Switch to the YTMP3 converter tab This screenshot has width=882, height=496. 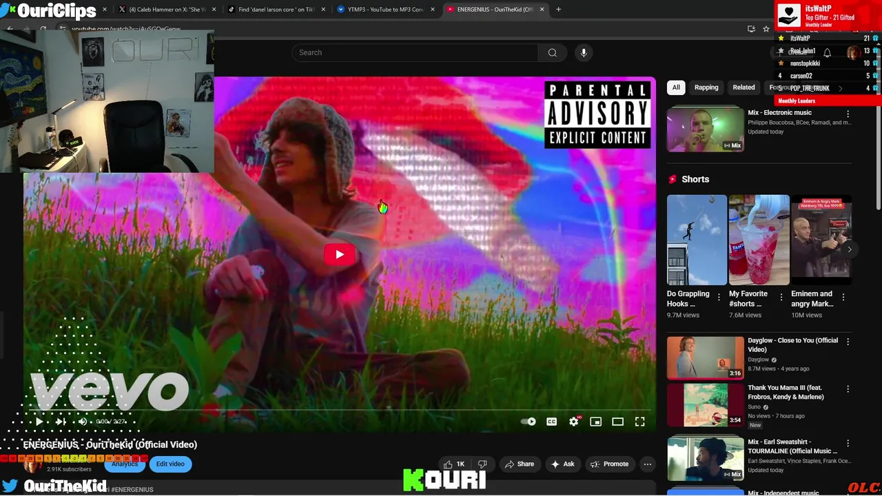[x=386, y=10]
